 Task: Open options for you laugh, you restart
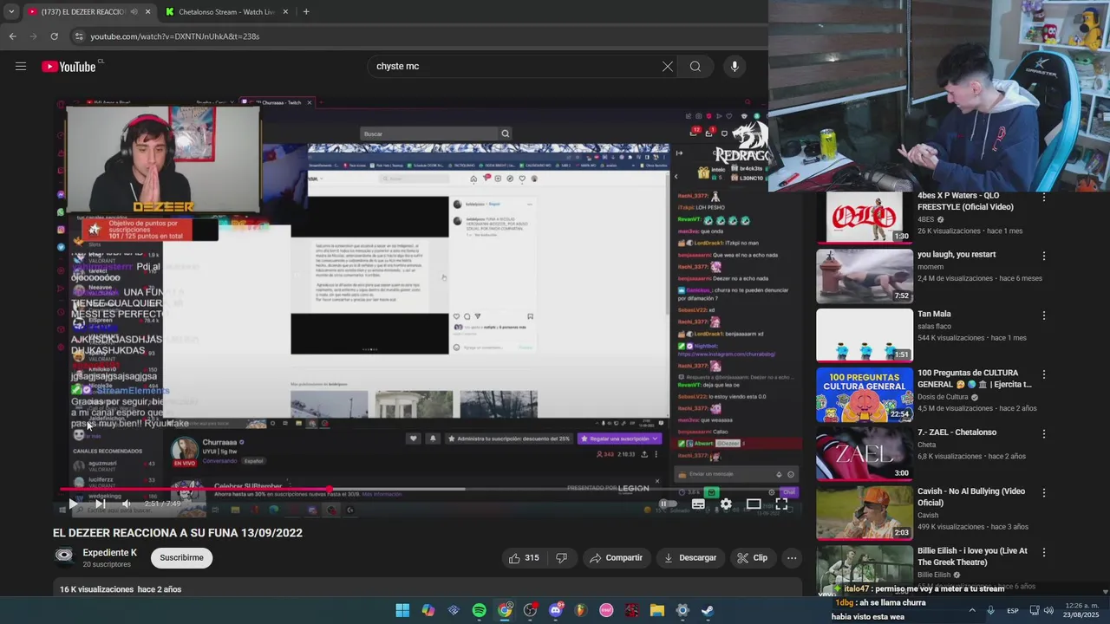click(1044, 257)
